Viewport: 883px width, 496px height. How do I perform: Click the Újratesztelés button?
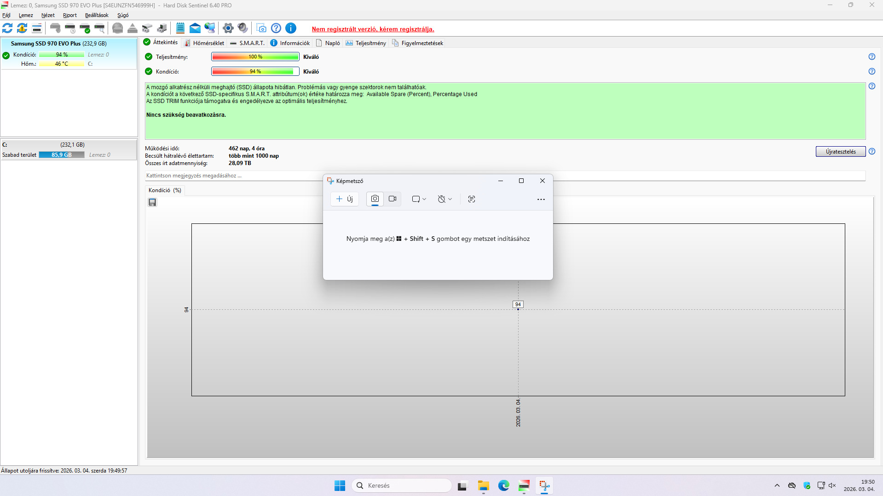pos(841,152)
